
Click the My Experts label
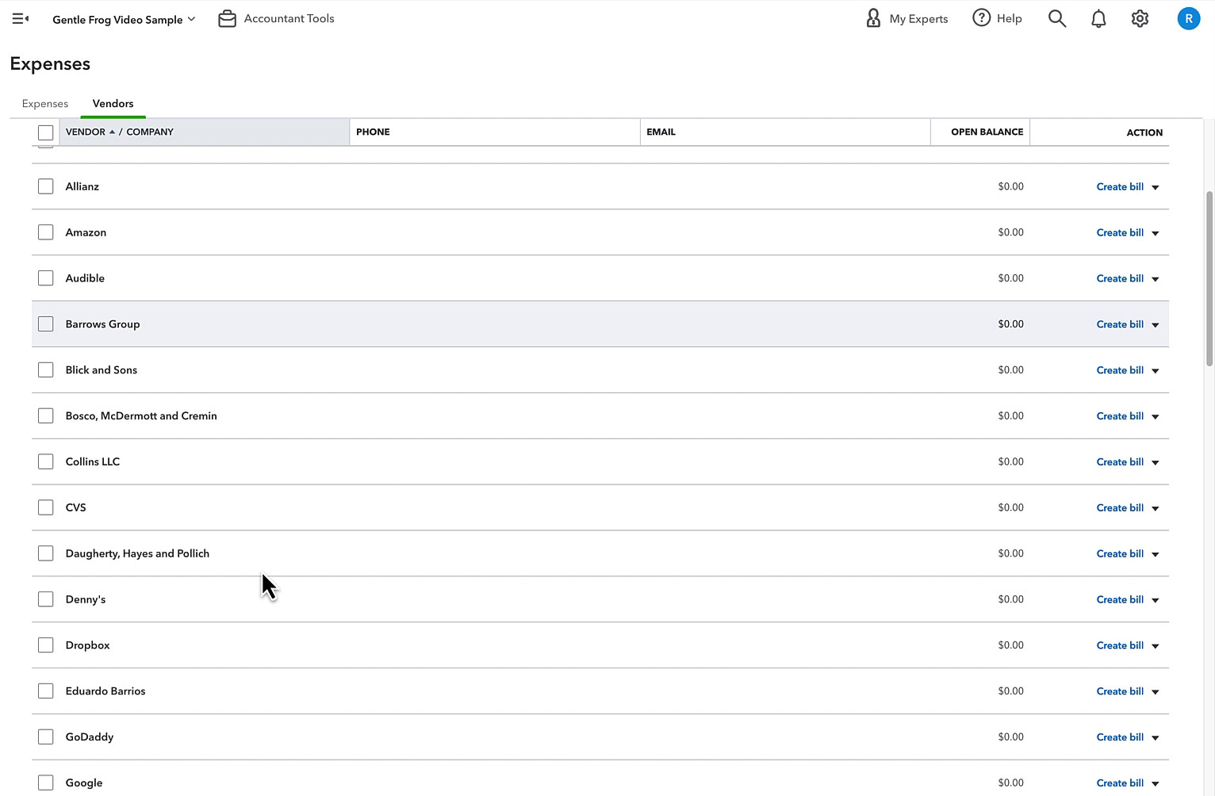[918, 19]
